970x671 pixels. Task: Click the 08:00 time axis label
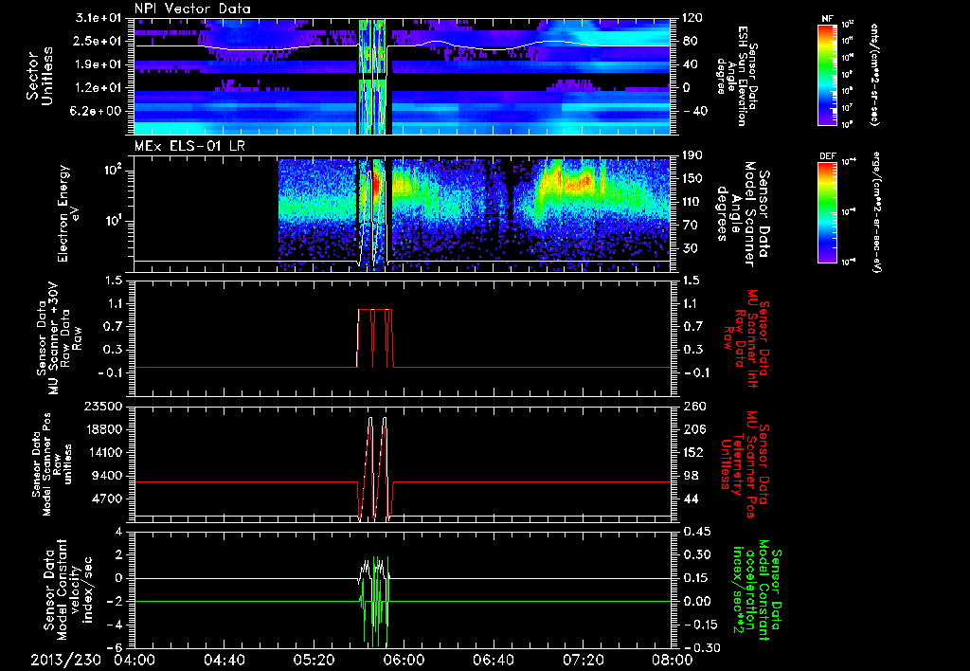click(x=673, y=660)
